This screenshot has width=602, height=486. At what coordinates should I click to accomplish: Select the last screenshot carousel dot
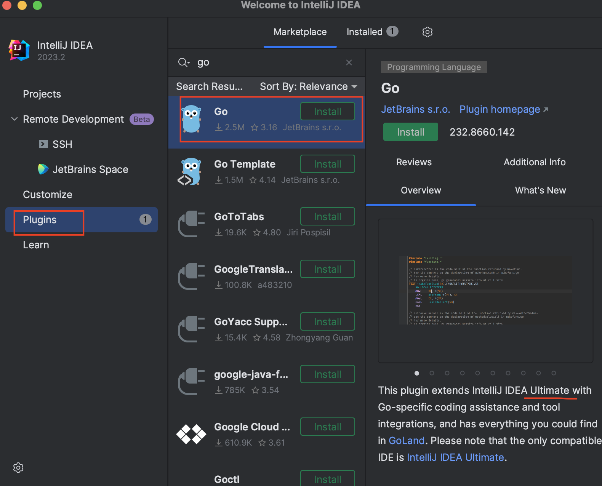tap(554, 373)
